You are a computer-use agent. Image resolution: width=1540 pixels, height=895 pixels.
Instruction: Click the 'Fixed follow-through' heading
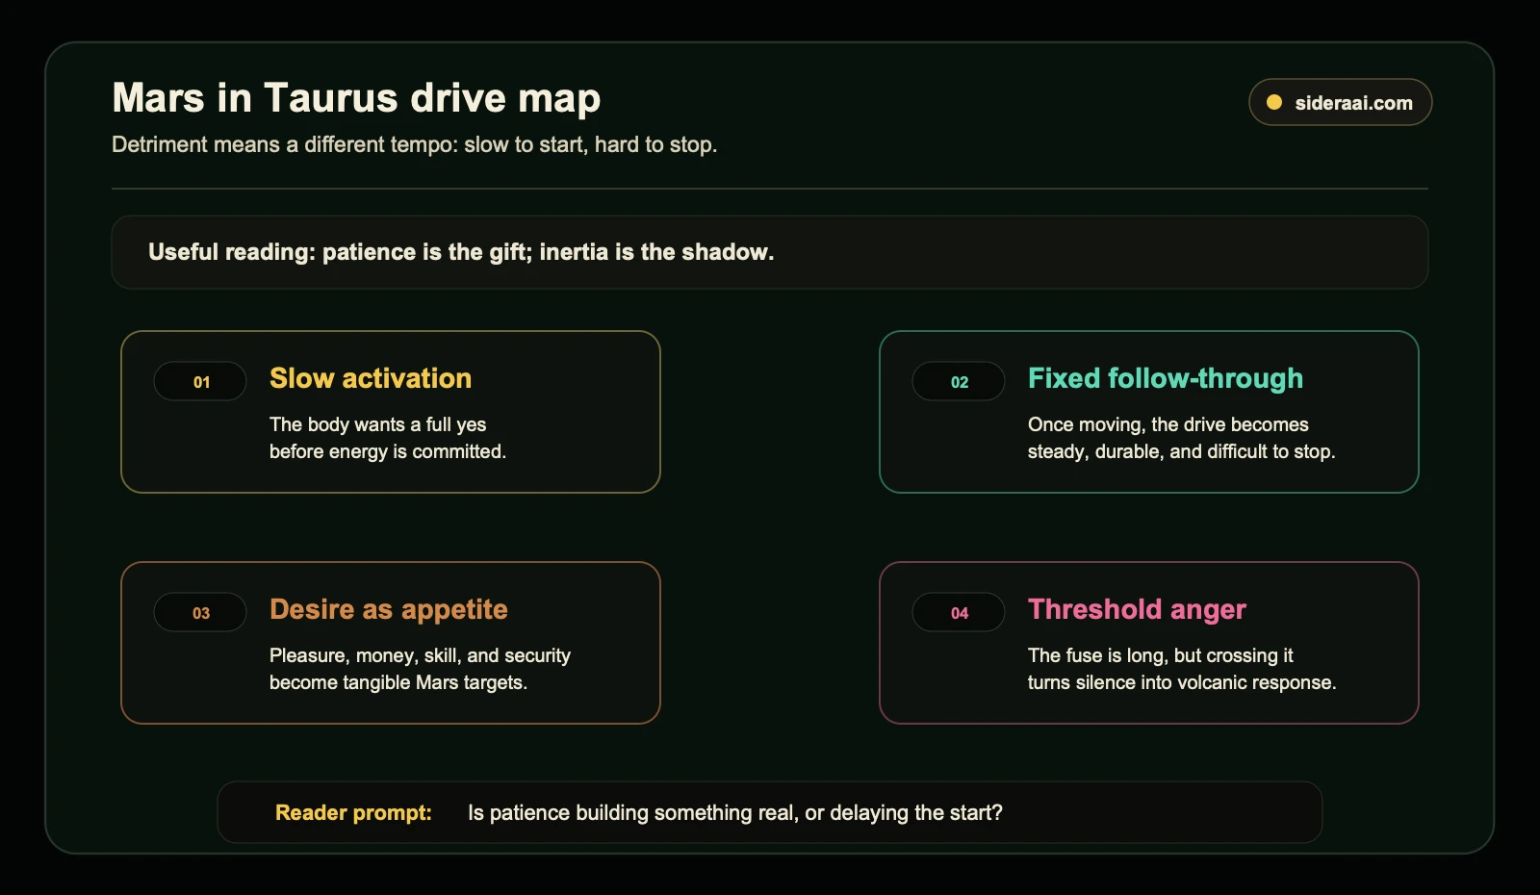click(x=1166, y=378)
